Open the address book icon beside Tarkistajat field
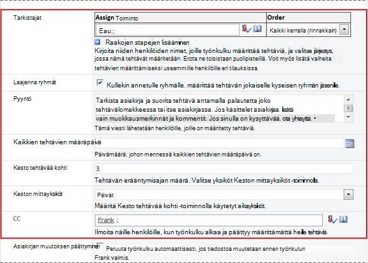Screen dimensions: 368x263 257,29
